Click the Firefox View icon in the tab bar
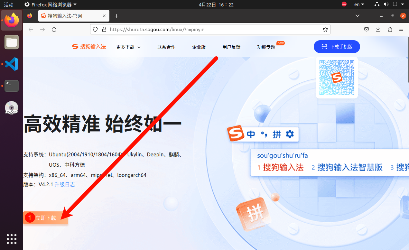The width and height of the screenshot is (409, 250). (x=30, y=16)
